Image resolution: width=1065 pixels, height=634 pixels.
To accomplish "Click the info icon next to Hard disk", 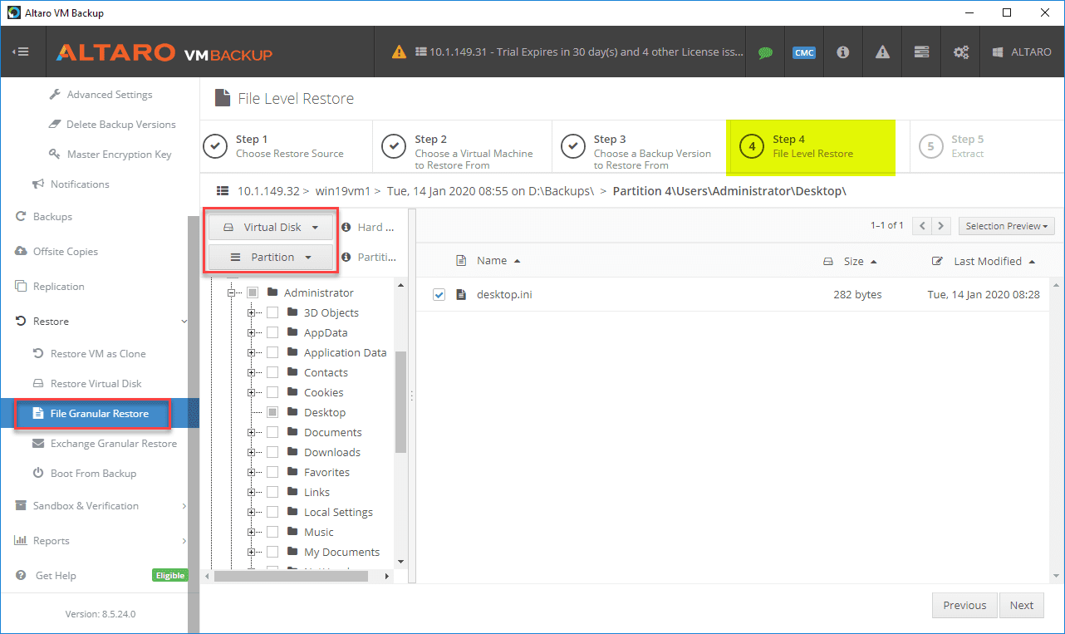I will [x=346, y=228].
